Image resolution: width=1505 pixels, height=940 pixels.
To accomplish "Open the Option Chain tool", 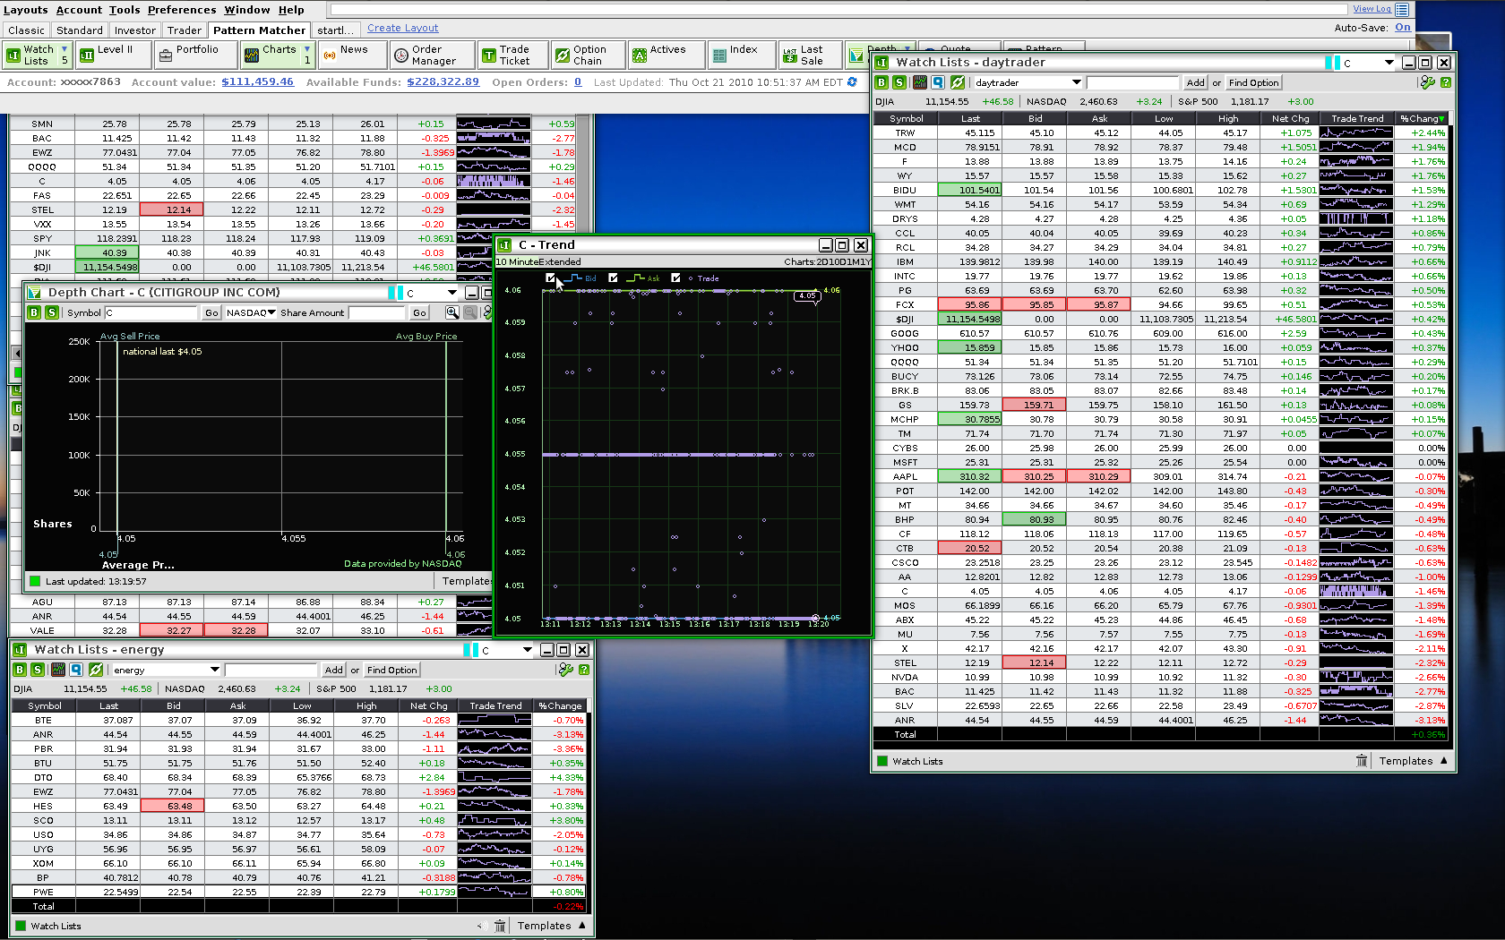I will pyautogui.click(x=588, y=56).
